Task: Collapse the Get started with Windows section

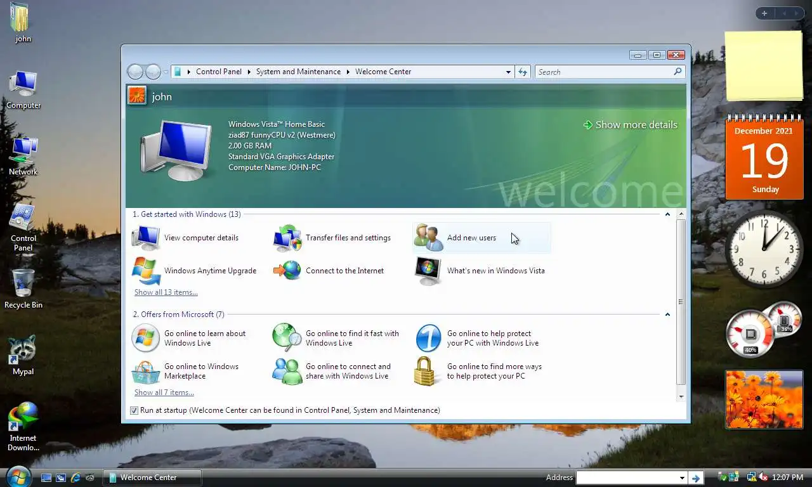Action: [667, 214]
